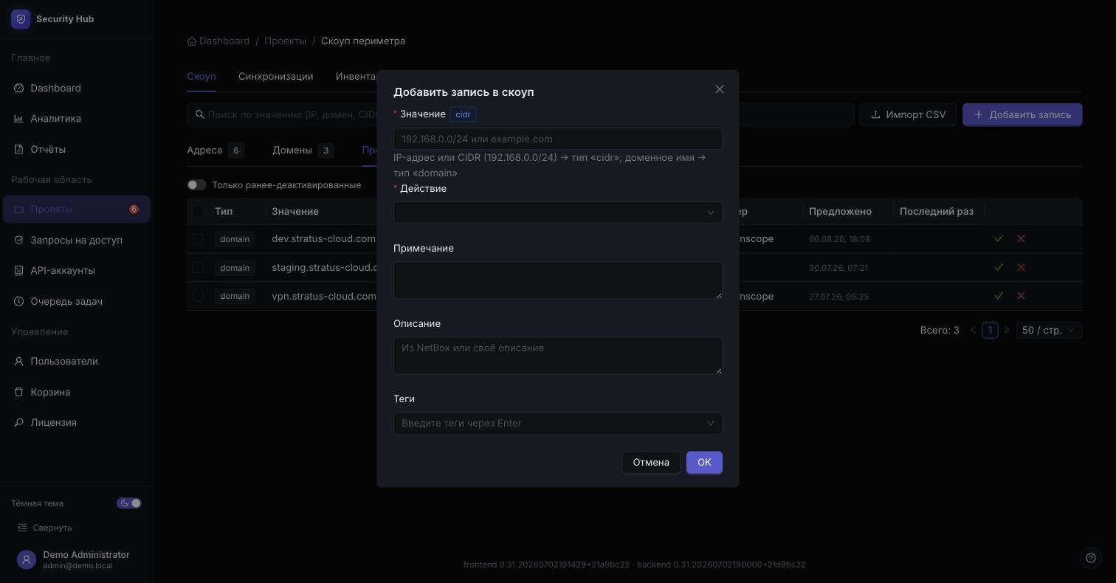Screen dimensions: 1116x583
Task: Check the dev.stratus-cloud.com row checkbox
Action: (x=198, y=239)
